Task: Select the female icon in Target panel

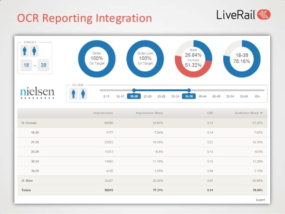Action: pyautogui.click(x=34, y=51)
